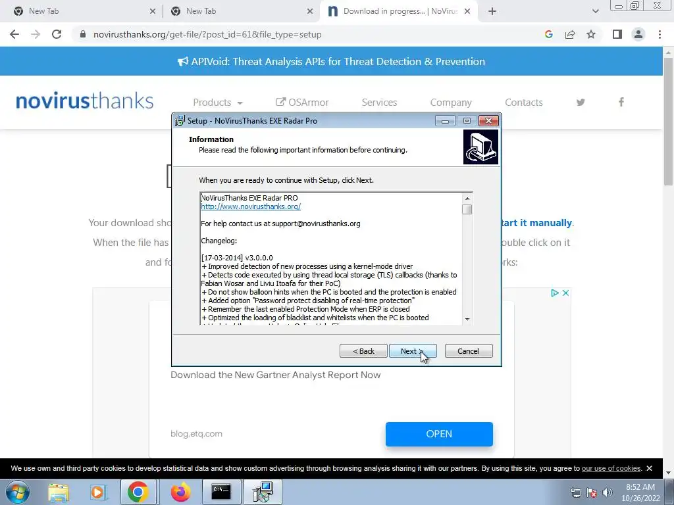674x505 pixels.
Task: Open the Services menu item
Action: coord(379,102)
